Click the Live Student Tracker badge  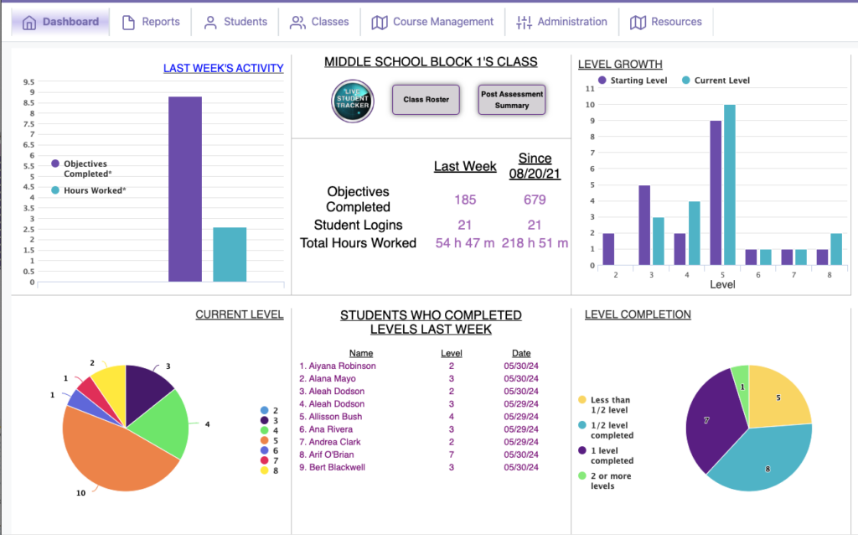click(352, 100)
